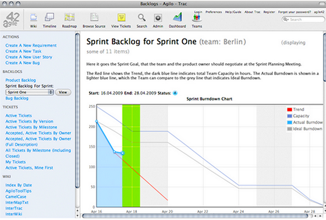The height and width of the screenshot is (220, 326).
Task: Open the InterWiki wiki page
Action: pyautogui.click(x=14, y=214)
